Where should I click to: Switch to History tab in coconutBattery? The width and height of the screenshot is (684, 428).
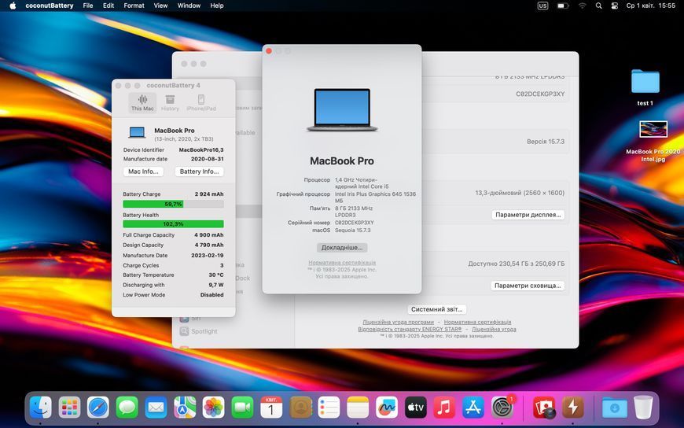[170, 103]
